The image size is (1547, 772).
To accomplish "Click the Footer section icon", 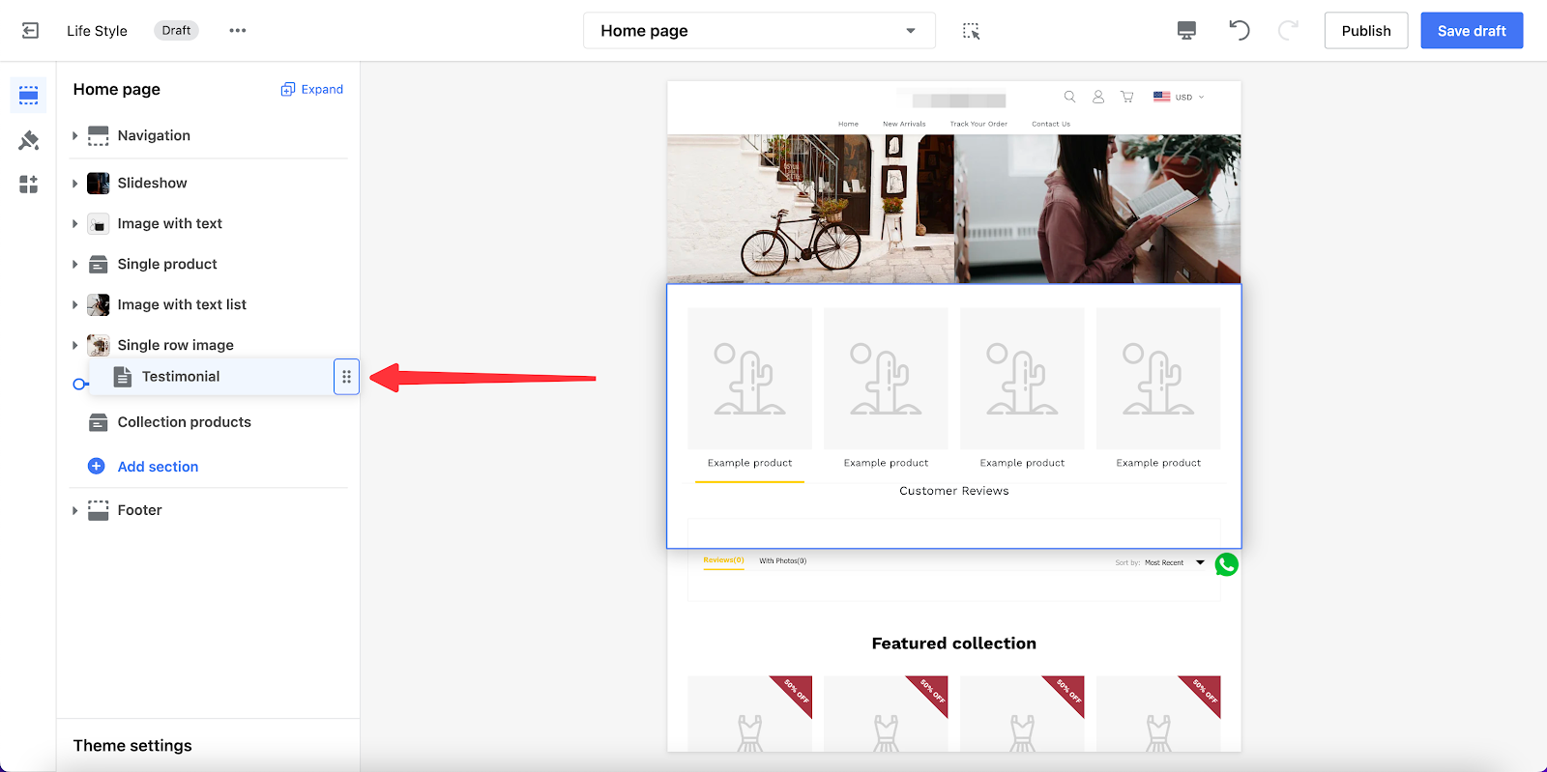I will (x=98, y=510).
